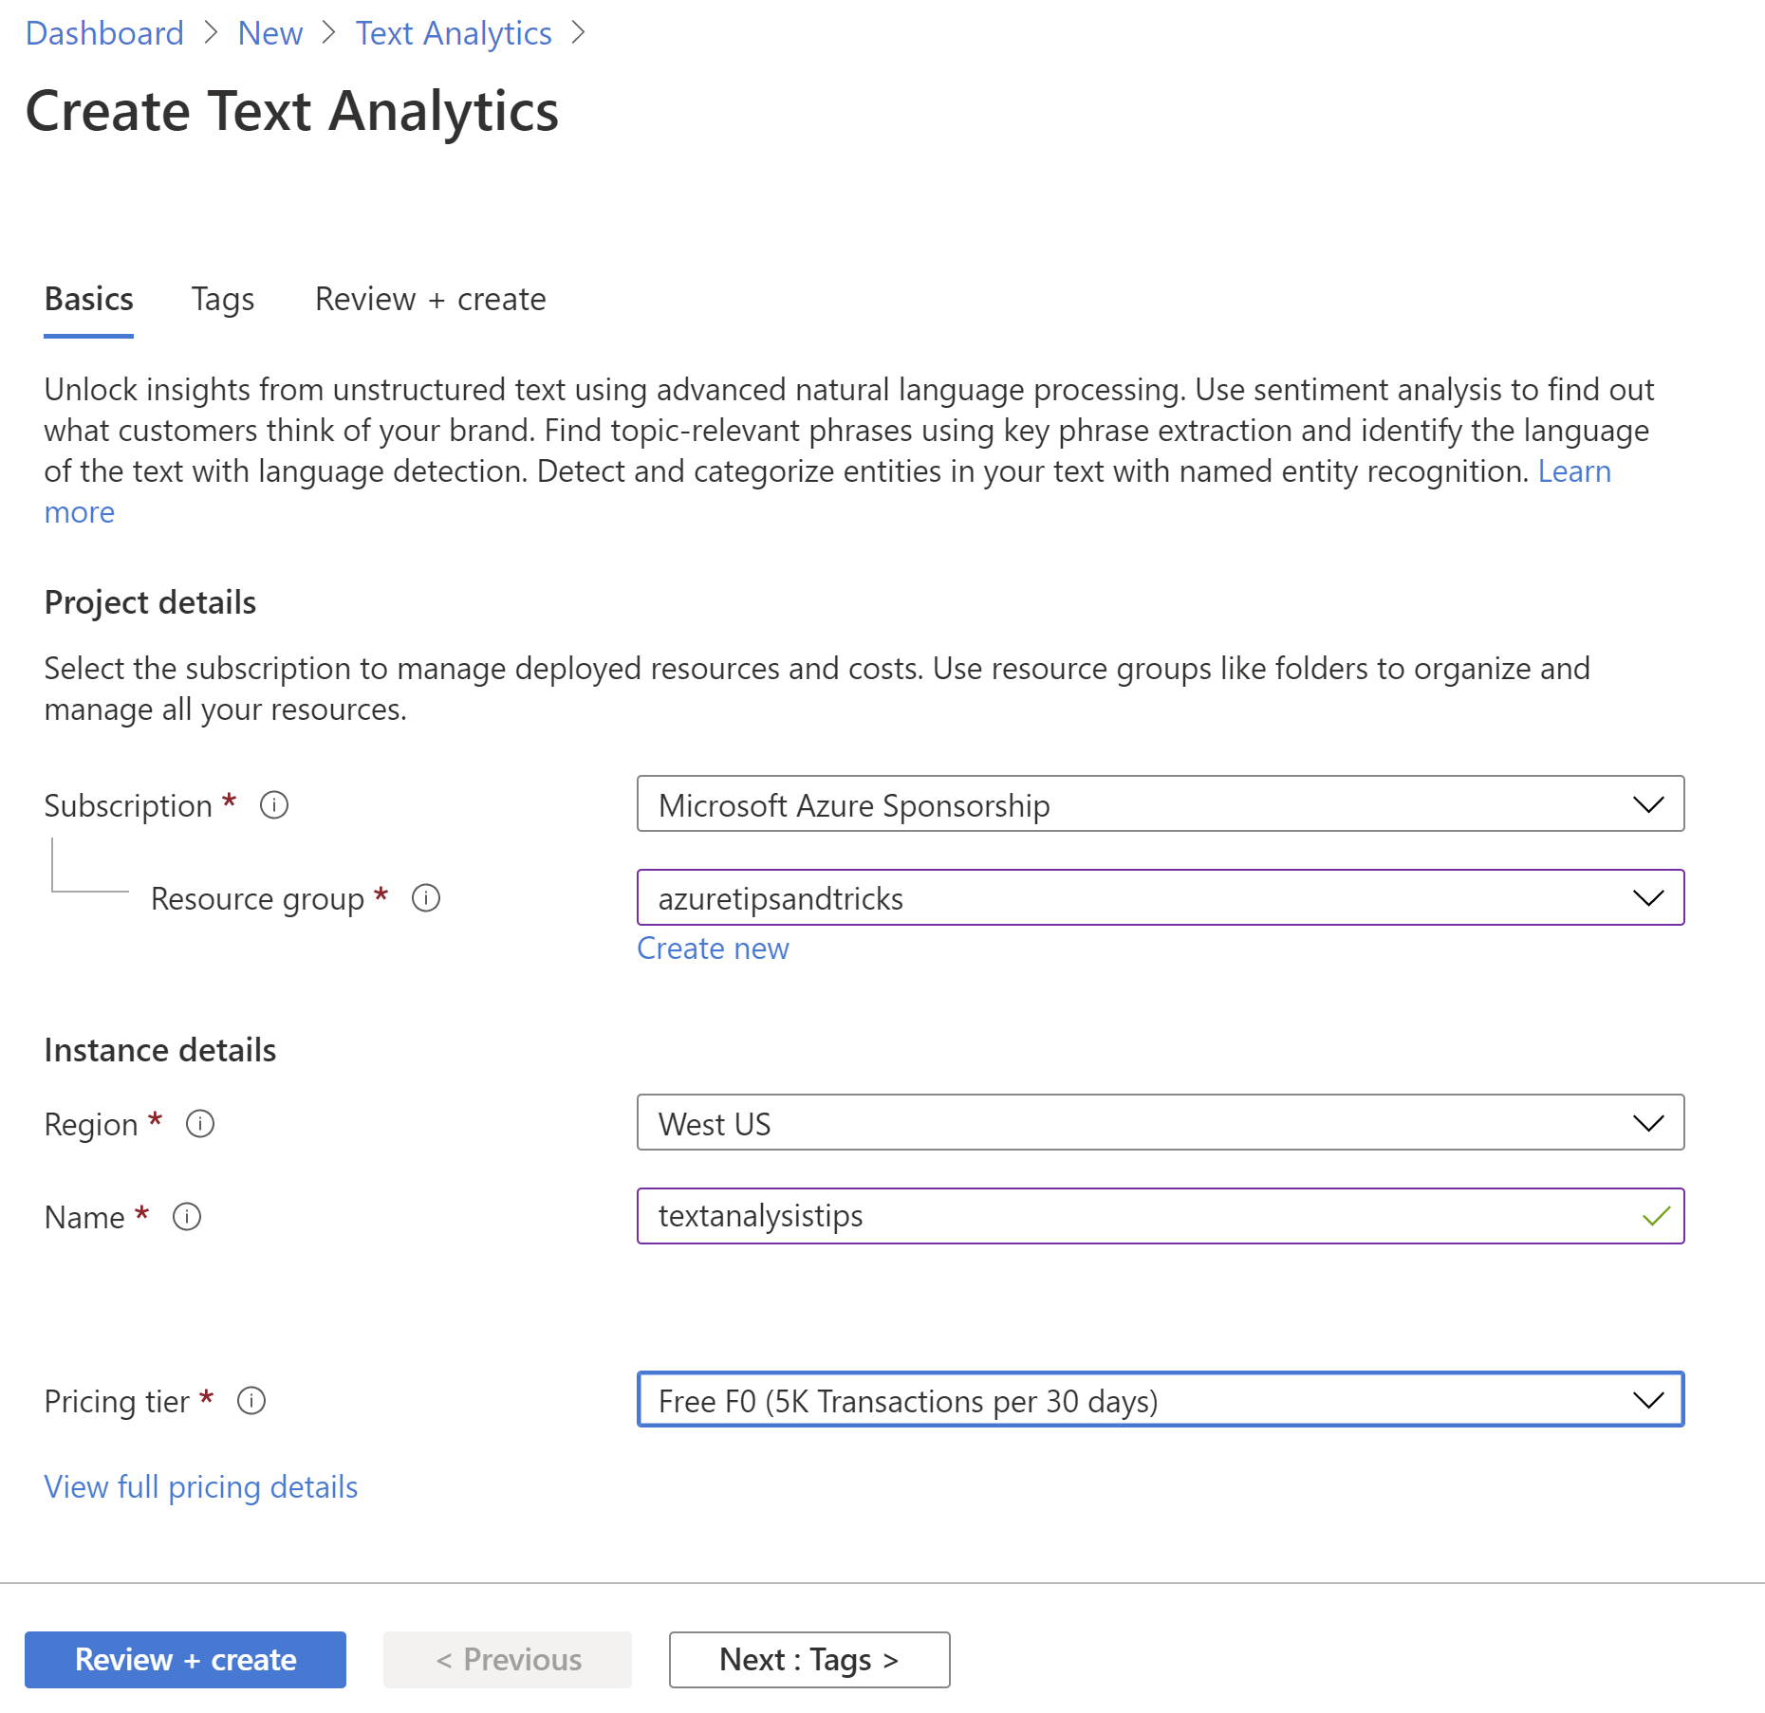Viewport: 1765px width, 1713px height.
Task: Follow the Learn more link
Action: [1574, 471]
